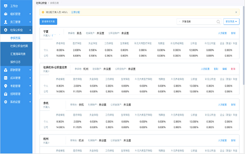Click 11.700% in the 余杭 plan

pos(78,127)
